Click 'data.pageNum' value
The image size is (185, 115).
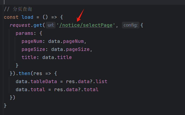(x=66, y=42)
